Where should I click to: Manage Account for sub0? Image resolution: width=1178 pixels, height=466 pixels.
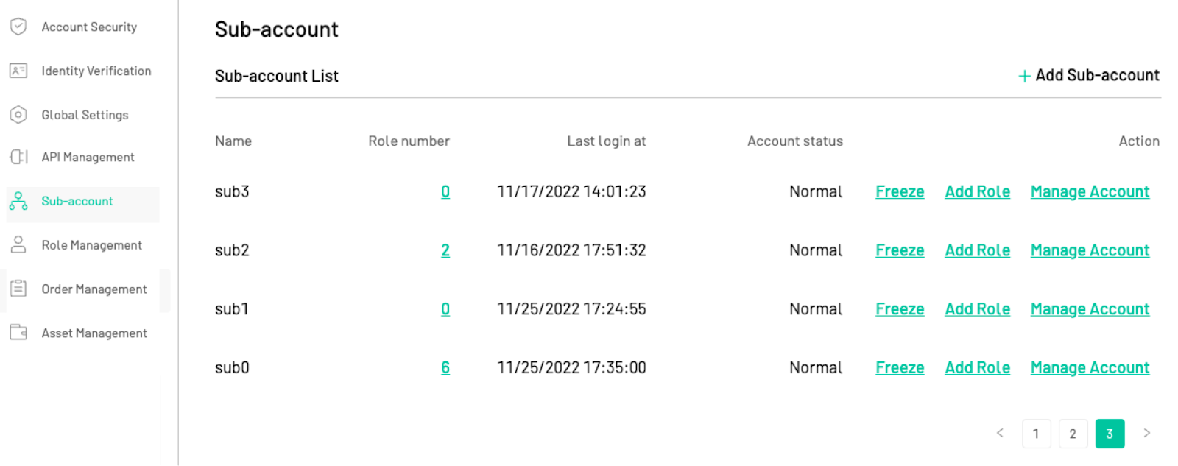[1090, 367]
